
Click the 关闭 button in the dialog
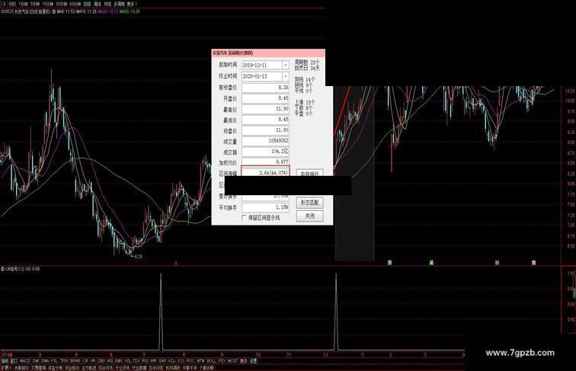(x=309, y=216)
